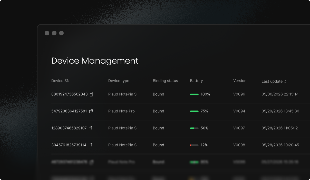Click the third window control dot
The image size is (310, 180).
point(61,33)
